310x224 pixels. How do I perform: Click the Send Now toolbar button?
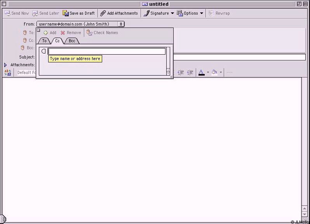coord(17,13)
